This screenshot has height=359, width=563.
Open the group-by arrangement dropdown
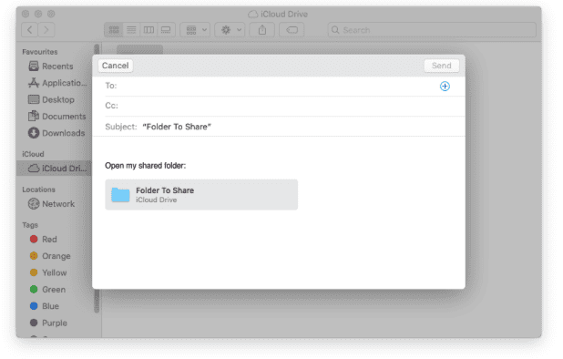click(195, 30)
